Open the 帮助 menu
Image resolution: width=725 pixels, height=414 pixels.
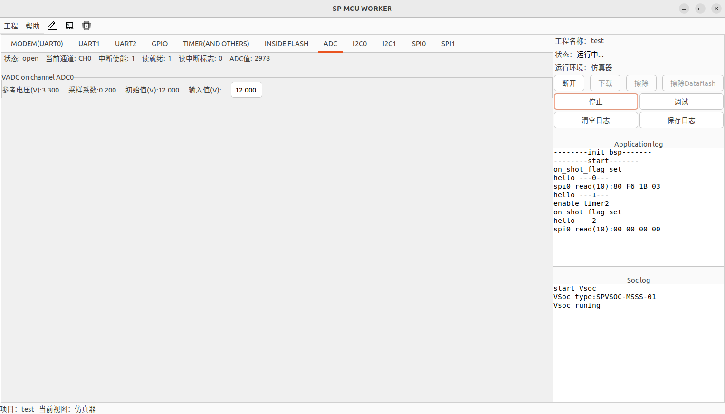[x=33, y=26]
